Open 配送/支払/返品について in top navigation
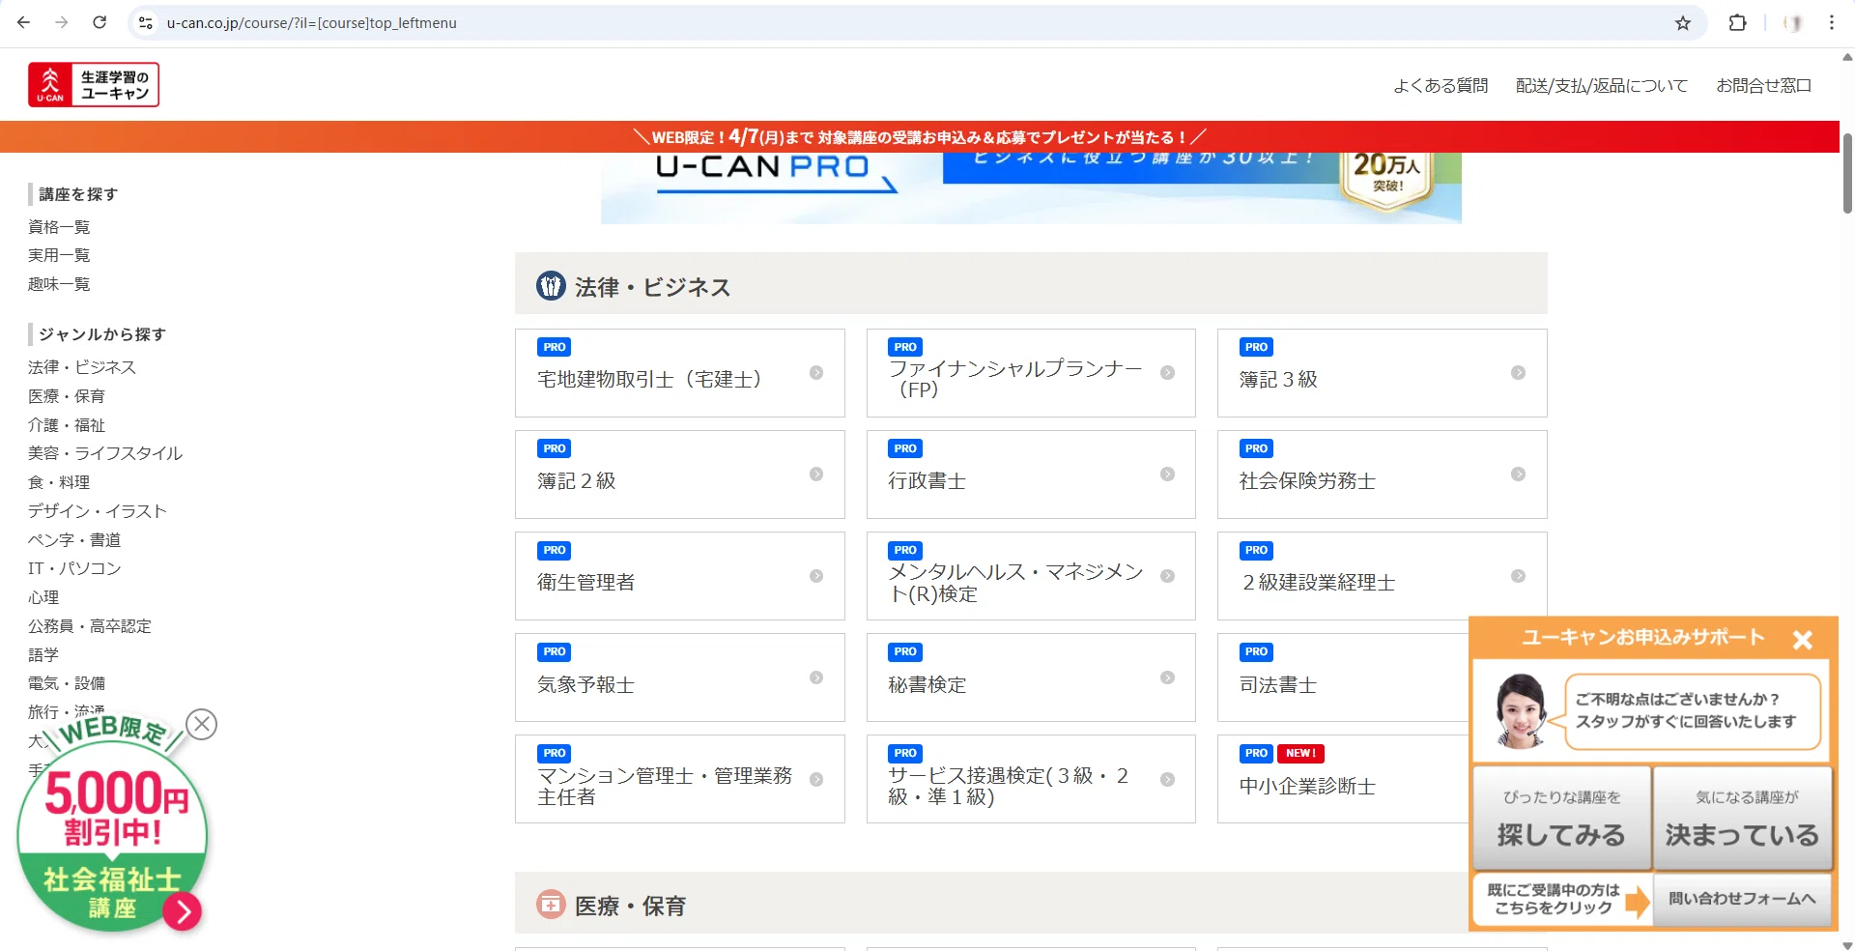The height and width of the screenshot is (951, 1855). (1602, 86)
